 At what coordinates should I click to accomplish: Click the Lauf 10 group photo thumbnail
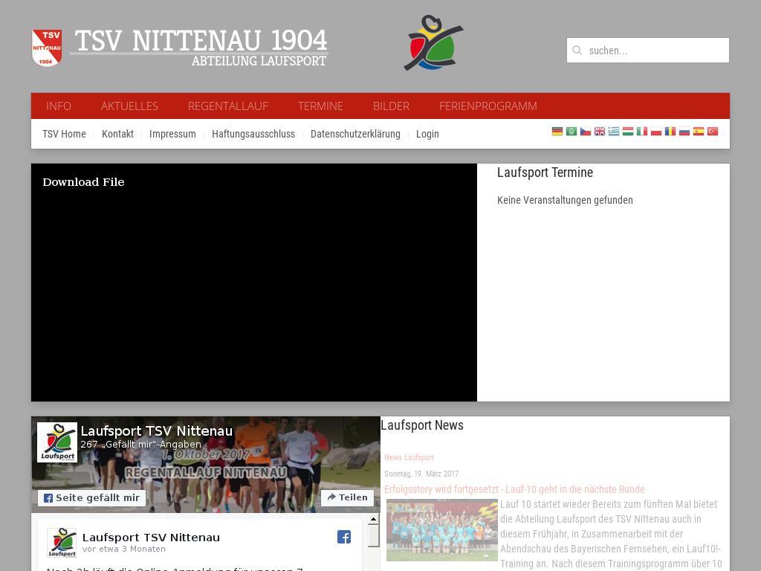point(442,530)
